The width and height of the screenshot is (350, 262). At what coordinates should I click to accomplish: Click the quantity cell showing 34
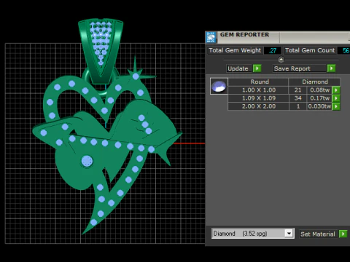(x=297, y=98)
